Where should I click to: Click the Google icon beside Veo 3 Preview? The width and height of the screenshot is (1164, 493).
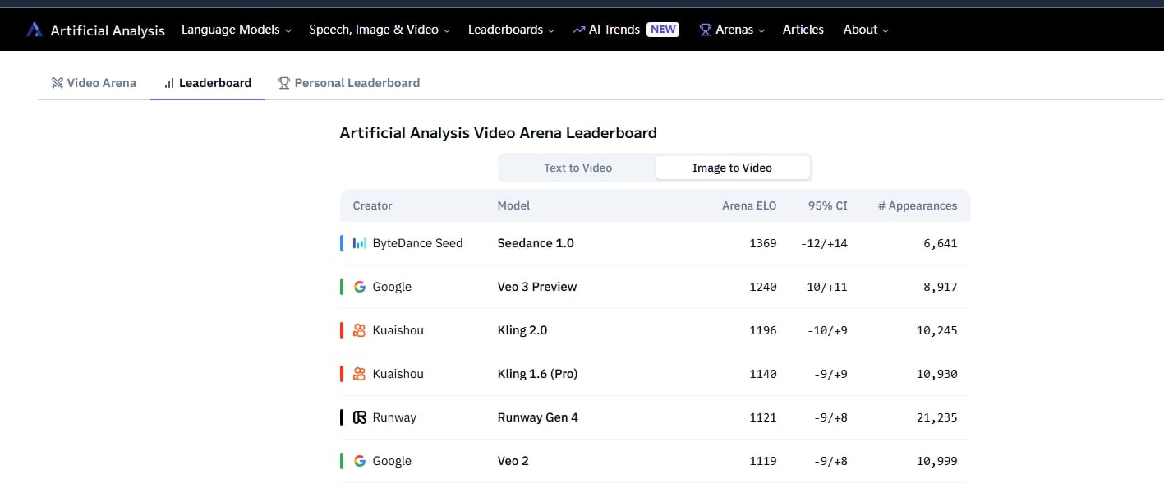pyautogui.click(x=359, y=287)
